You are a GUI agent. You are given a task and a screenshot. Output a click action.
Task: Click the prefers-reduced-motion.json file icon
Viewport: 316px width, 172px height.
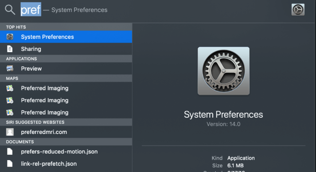click(x=10, y=152)
